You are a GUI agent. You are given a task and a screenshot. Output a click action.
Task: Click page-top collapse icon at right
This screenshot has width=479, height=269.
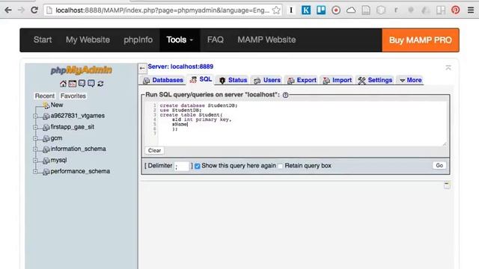(x=448, y=68)
